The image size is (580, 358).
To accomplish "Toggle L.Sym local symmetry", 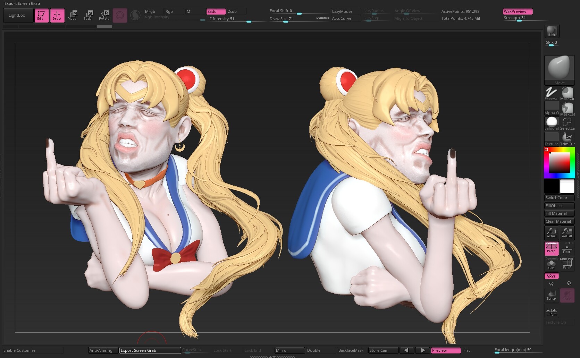I will pos(552,311).
